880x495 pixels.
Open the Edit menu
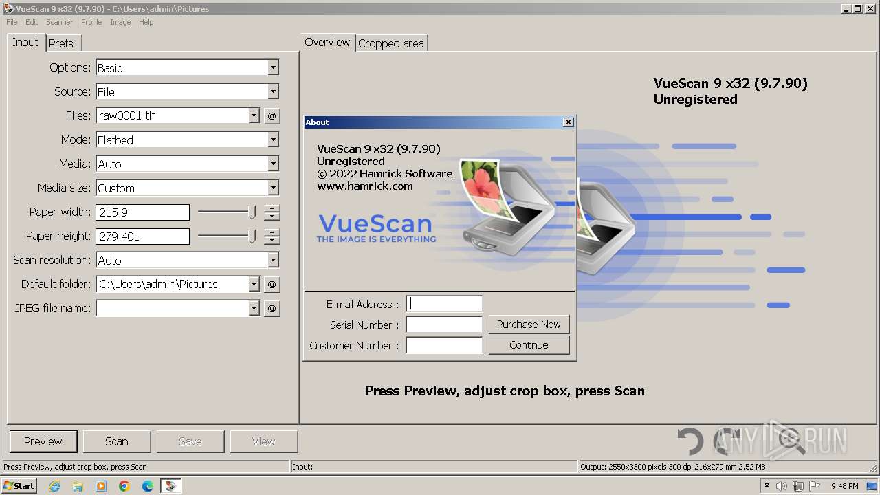tap(32, 22)
